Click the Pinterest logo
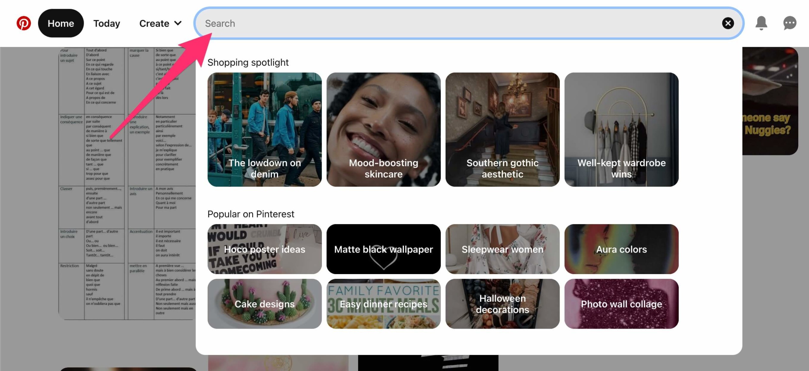This screenshot has width=809, height=371. (24, 23)
